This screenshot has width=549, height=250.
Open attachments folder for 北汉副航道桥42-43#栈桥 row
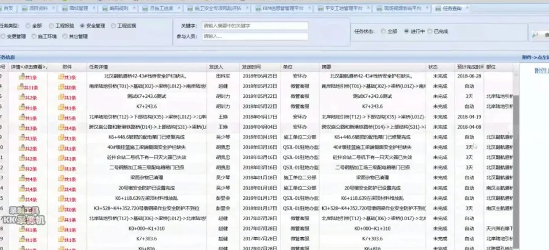pyautogui.click(x=61, y=76)
